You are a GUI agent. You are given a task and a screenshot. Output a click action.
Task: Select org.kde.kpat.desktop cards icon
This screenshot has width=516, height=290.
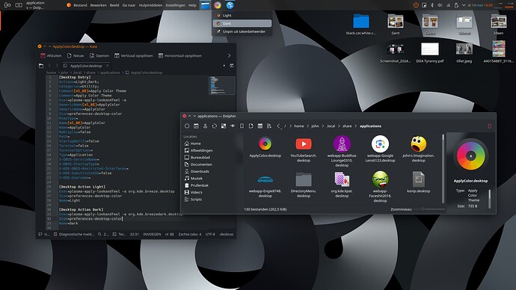click(x=342, y=179)
